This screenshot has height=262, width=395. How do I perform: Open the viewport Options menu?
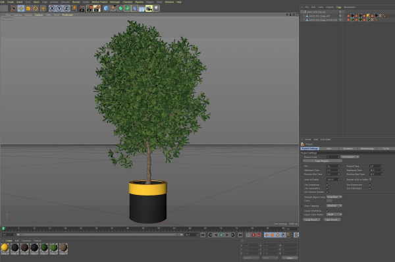pos(39,15)
